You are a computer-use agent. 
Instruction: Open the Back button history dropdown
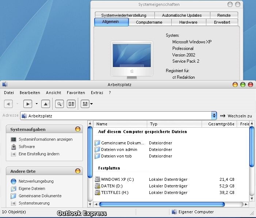[17, 104]
